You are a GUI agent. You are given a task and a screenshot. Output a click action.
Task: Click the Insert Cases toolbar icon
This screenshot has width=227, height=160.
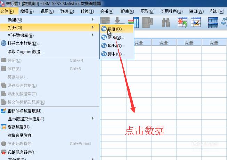pyautogui.click(x=182, y=22)
